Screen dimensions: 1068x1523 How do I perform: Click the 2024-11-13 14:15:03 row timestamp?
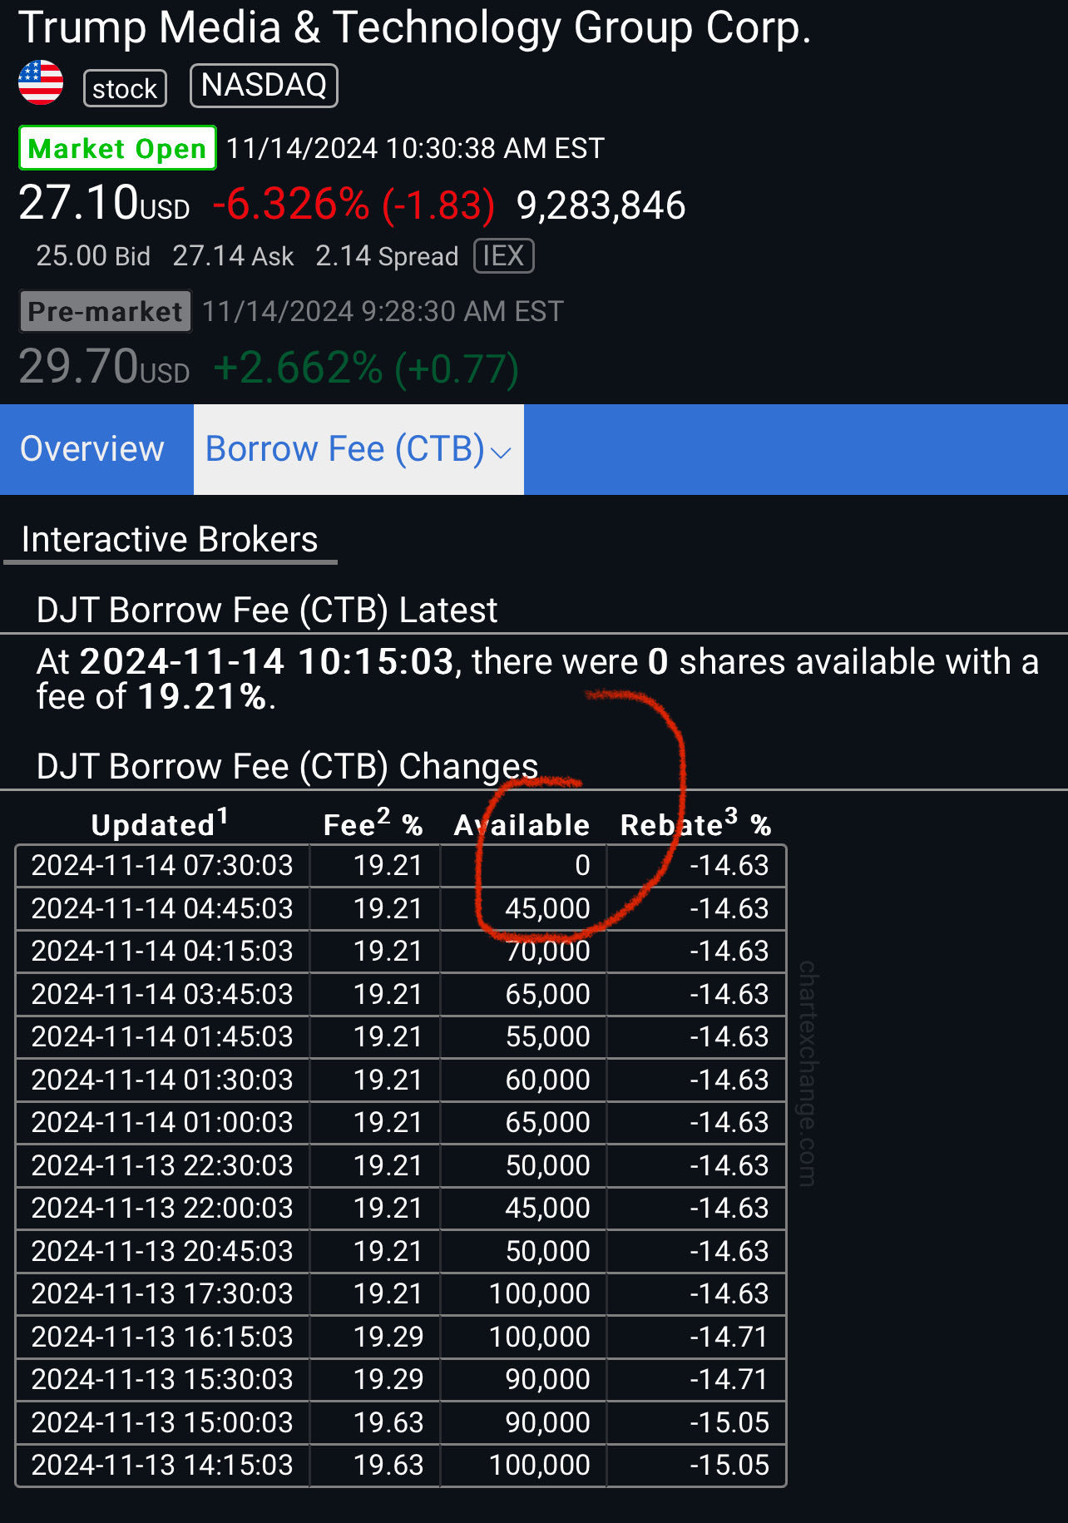[162, 1465]
